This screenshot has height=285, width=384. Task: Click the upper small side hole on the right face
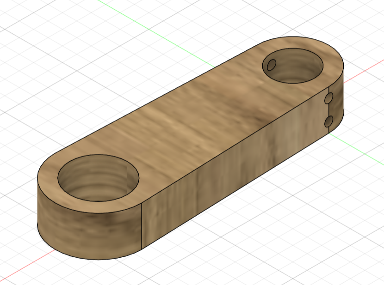[x=328, y=98]
